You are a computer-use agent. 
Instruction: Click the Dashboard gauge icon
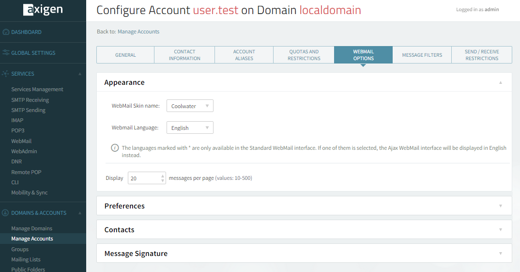(x=6, y=32)
